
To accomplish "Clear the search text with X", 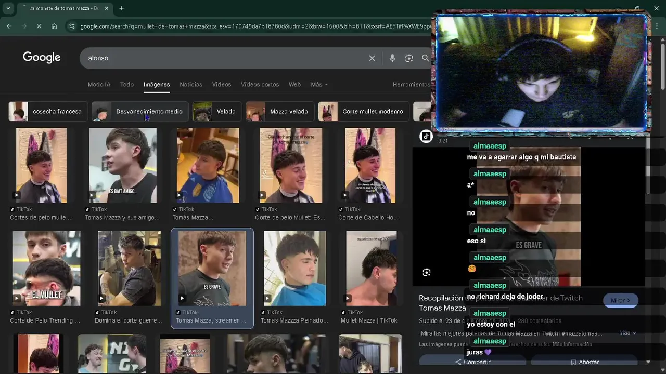I will [372, 58].
